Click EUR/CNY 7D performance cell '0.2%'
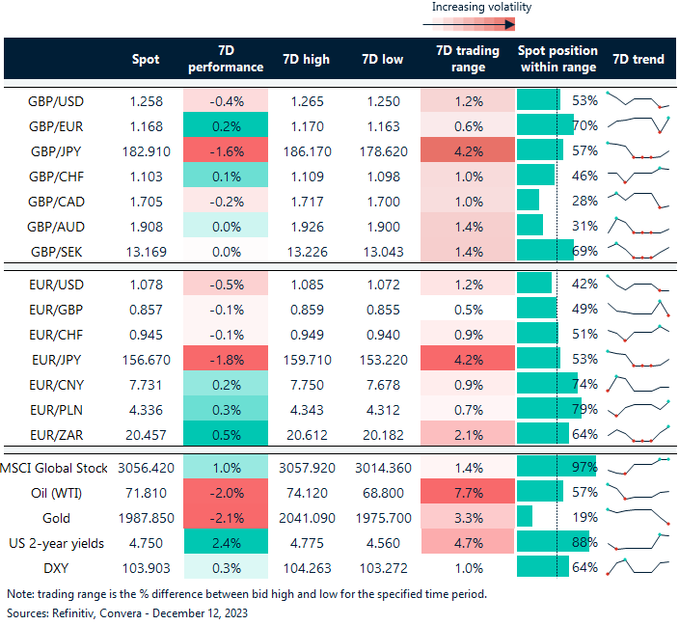Image resolution: width=679 pixels, height=625 pixels. point(226,383)
